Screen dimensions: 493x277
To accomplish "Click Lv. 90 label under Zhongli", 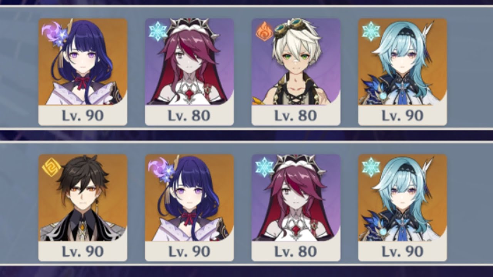I will 83,252.
